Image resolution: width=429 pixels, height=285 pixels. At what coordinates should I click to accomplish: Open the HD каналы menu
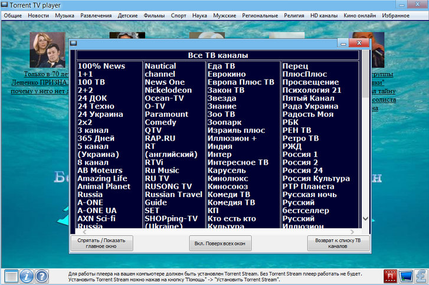[x=324, y=15]
